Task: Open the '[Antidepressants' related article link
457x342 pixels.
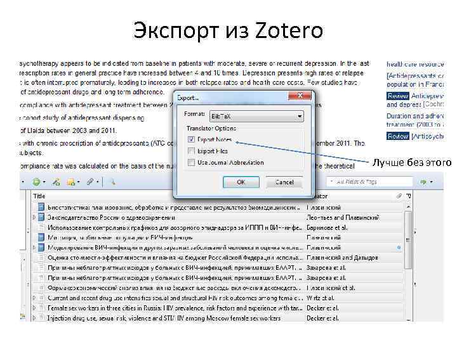Action: (415, 80)
